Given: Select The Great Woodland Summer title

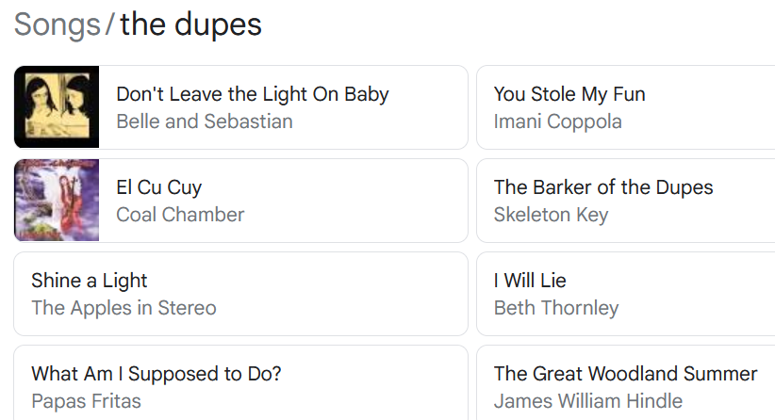Looking at the screenshot, I should coord(625,374).
